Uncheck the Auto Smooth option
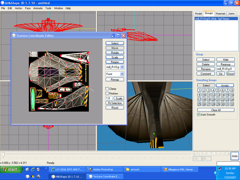 coord(199,115)
